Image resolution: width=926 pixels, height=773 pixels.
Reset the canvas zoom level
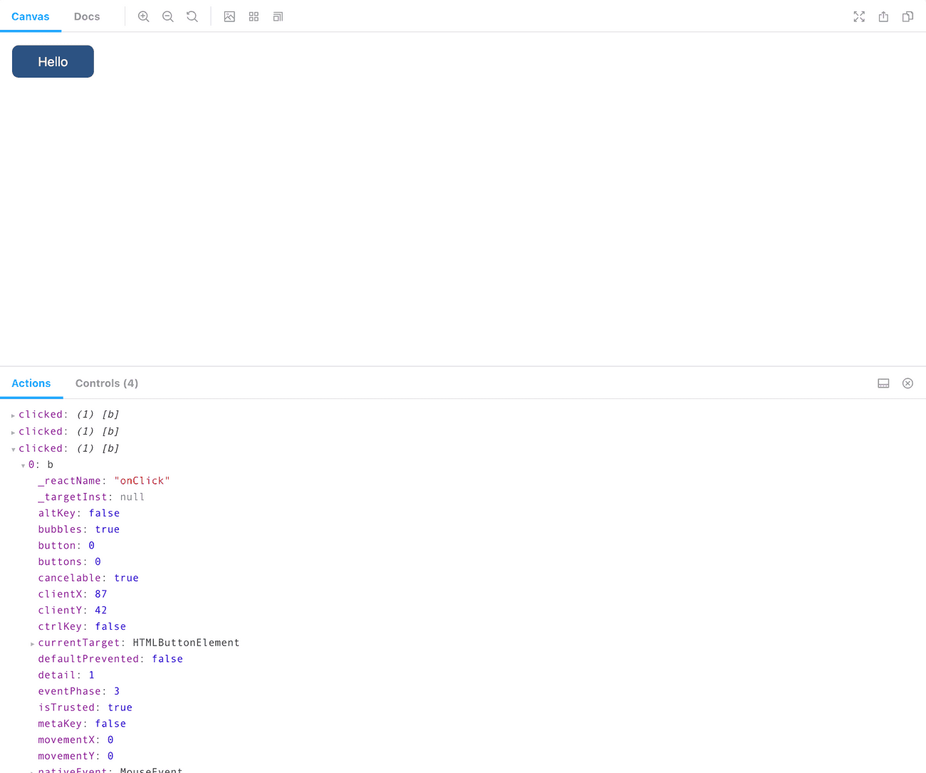[192, 16]
